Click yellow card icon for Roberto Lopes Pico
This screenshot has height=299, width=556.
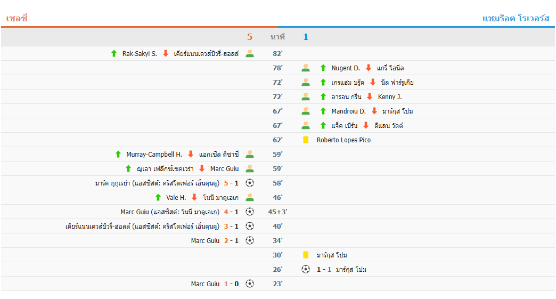(x=306, y=140)
